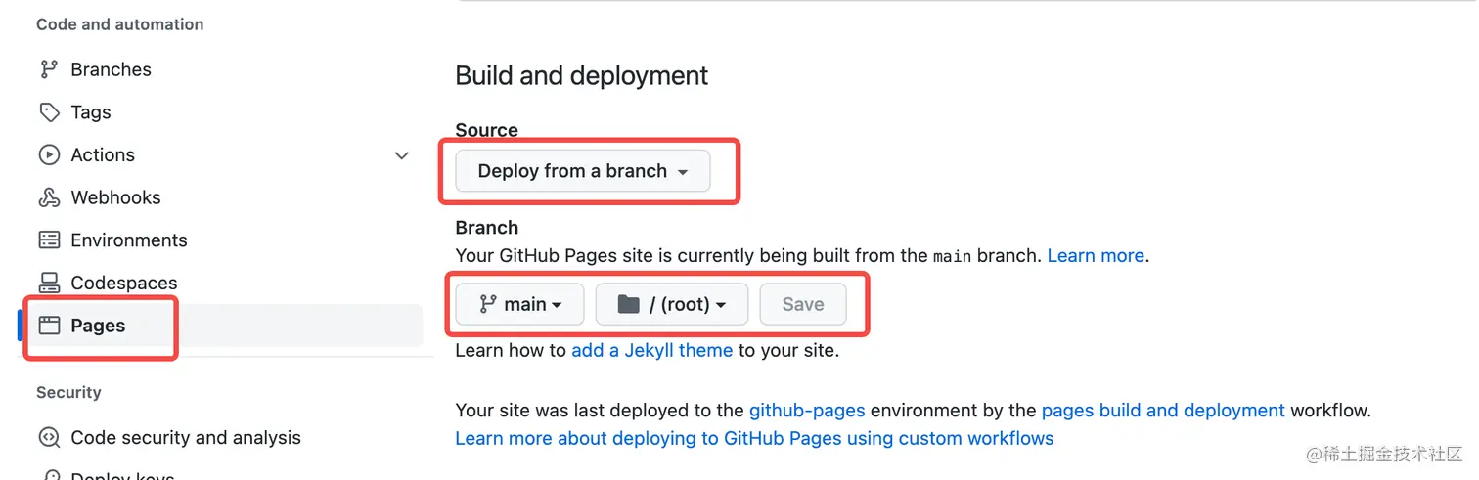1479x480 pixels.
Task: Go to Branches settings page
Action: click(111, 69)
